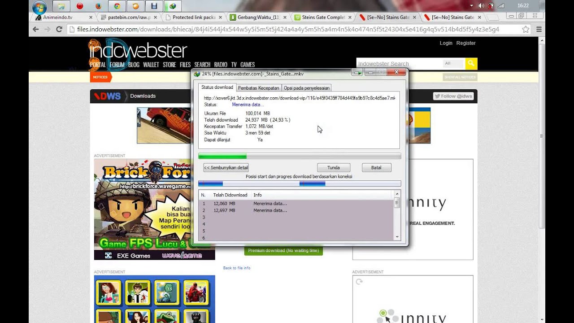Close the Gerbang;Waktu tab

click(285, 17)
